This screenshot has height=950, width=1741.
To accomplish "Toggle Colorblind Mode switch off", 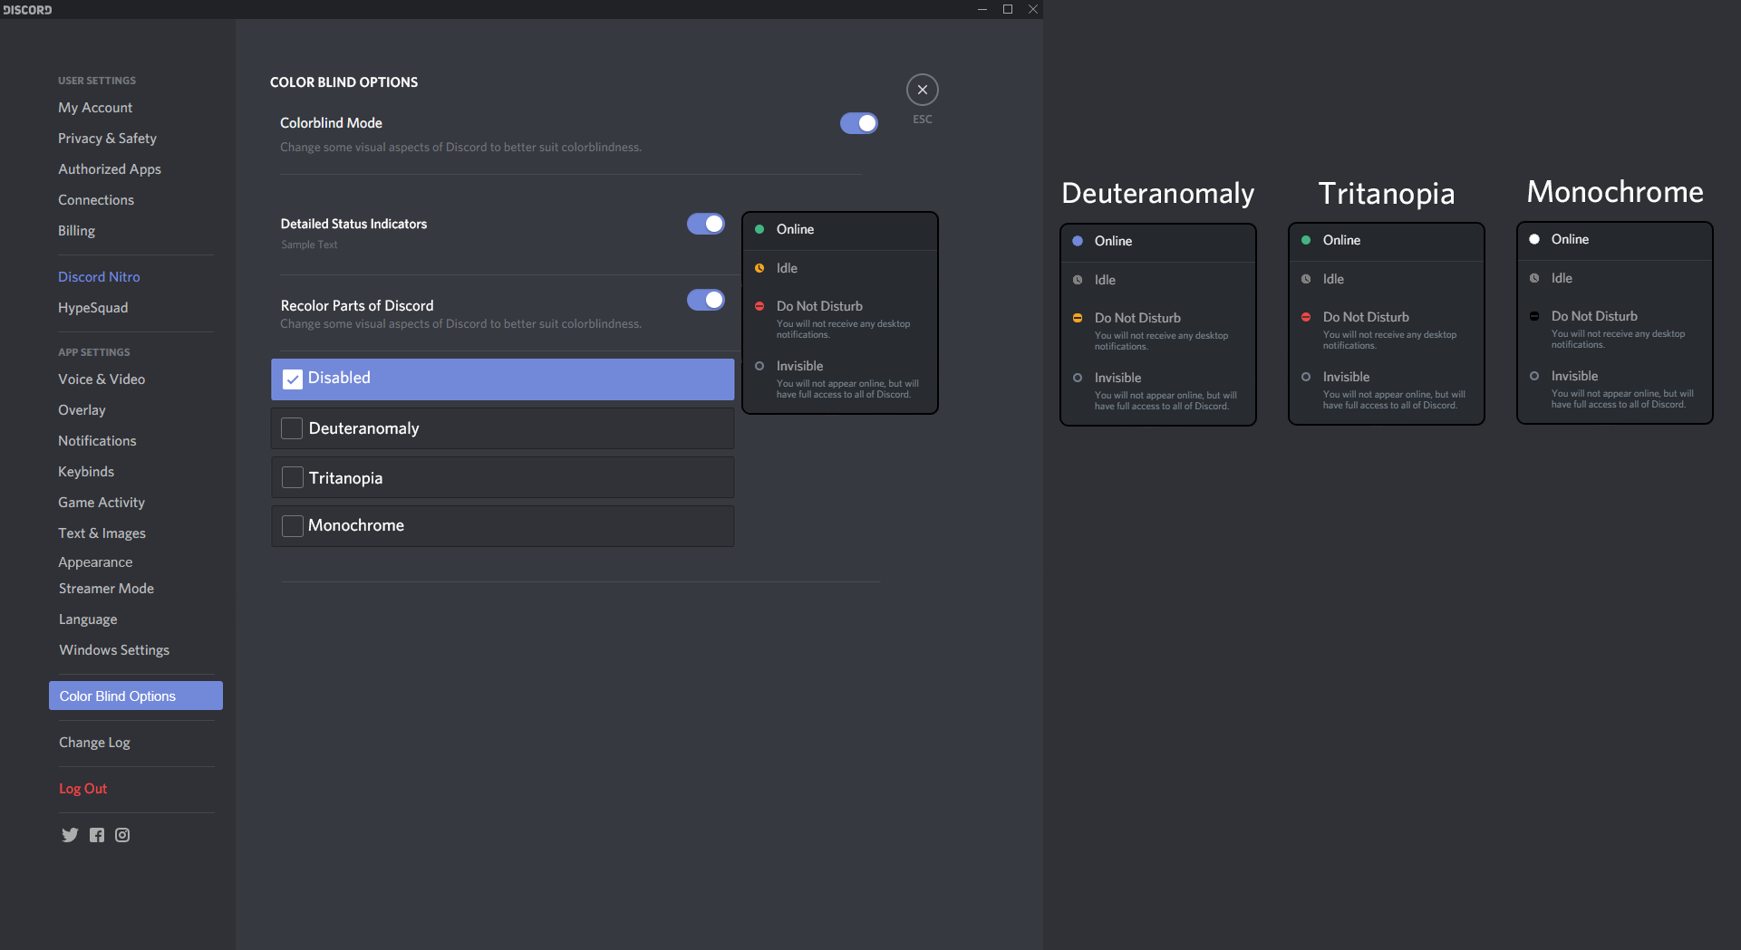I will [x=858, y=123].
